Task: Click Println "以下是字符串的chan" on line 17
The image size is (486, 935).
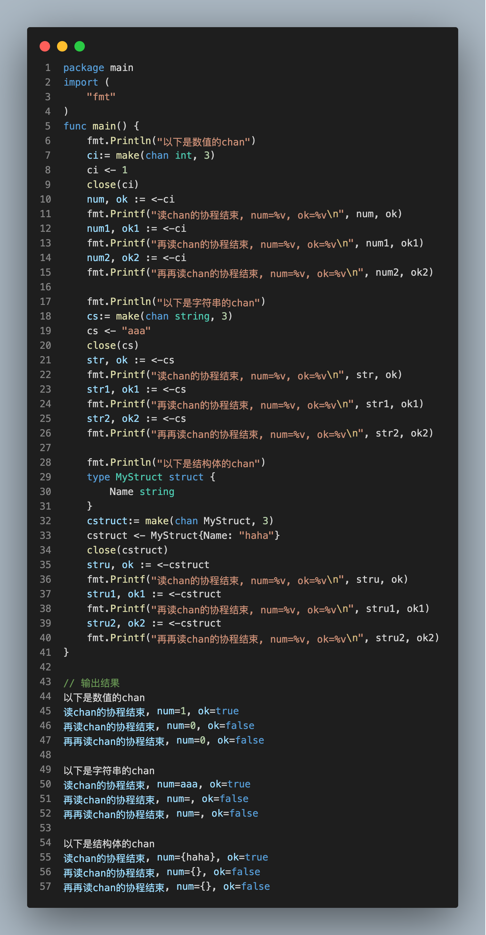Action: click(177, 302)
